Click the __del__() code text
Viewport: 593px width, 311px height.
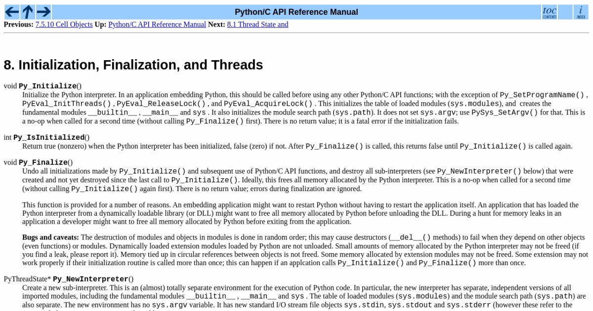pos(411,237)
